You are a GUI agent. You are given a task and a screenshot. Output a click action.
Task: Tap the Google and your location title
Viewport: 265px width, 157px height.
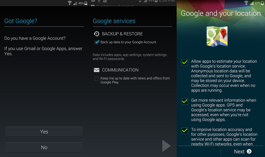click(x=221, y=14)
